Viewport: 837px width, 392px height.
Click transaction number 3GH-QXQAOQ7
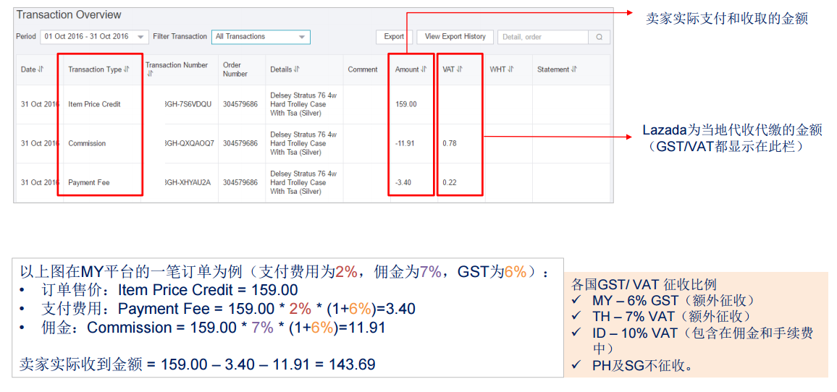[x=190, y=143]
